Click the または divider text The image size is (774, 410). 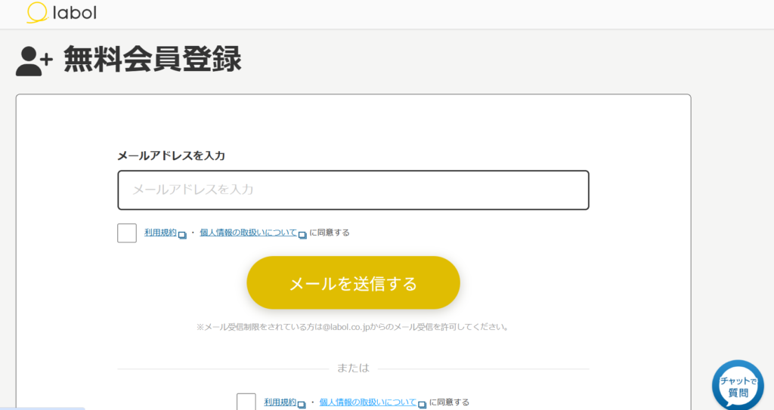tap(353, 368)
